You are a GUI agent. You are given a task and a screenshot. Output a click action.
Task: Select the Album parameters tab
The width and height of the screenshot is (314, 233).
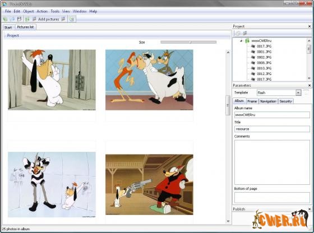tap(239, 101)
